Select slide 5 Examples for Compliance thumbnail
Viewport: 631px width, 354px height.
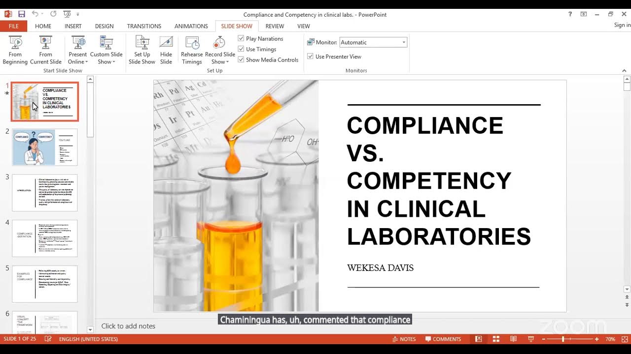pos(45,284)
